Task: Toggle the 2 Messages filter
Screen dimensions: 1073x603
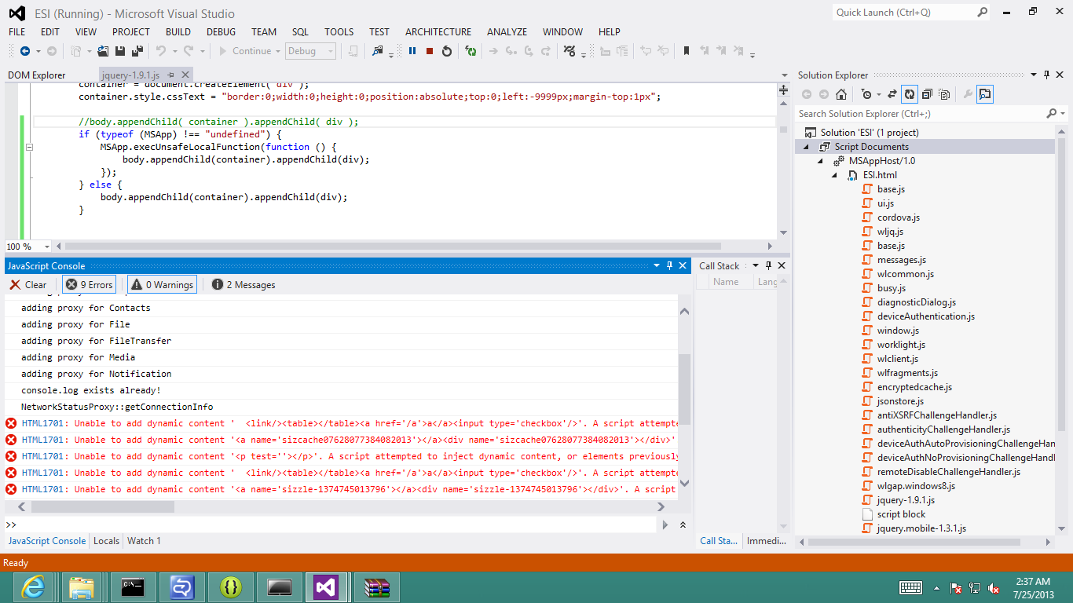Action: click(244, 285)
